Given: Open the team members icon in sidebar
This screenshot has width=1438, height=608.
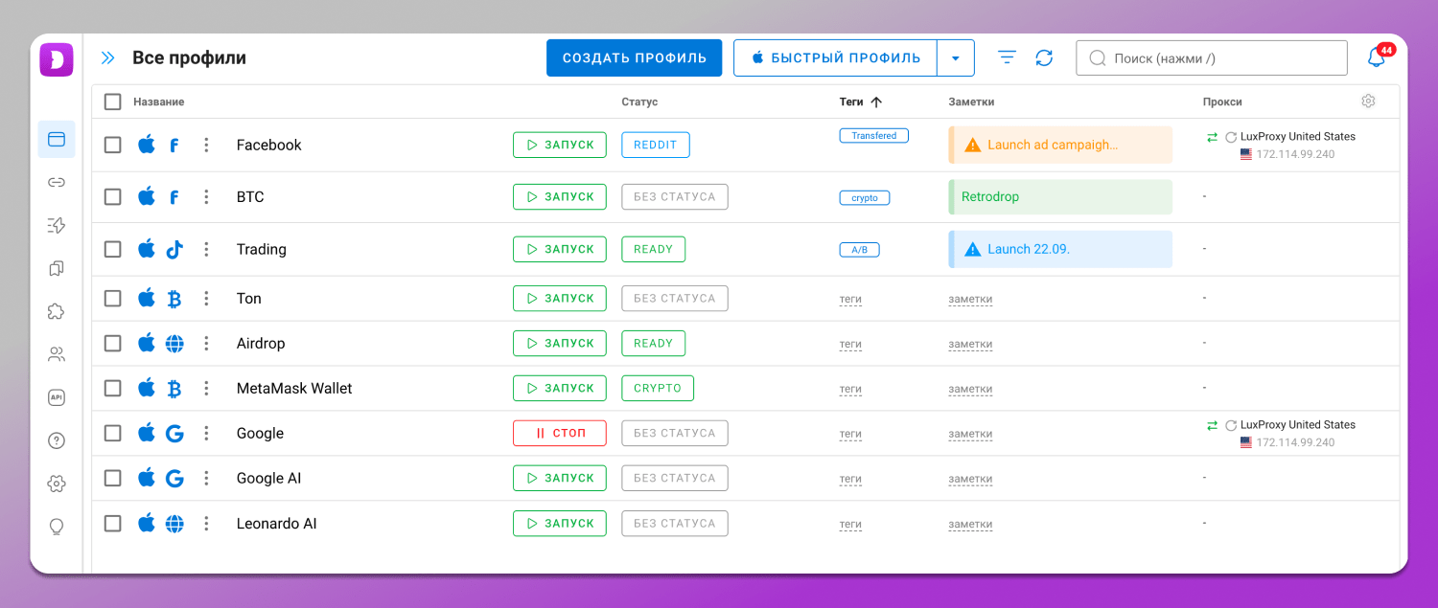Looking at the screenshot, I should point(57,354).
